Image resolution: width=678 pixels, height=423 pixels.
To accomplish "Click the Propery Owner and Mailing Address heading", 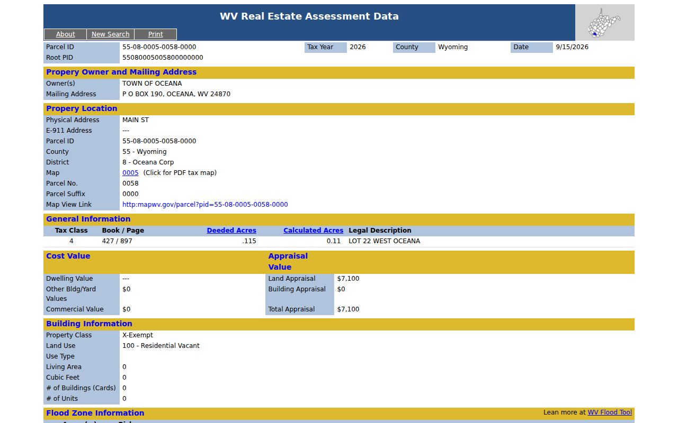I will 121,72.
